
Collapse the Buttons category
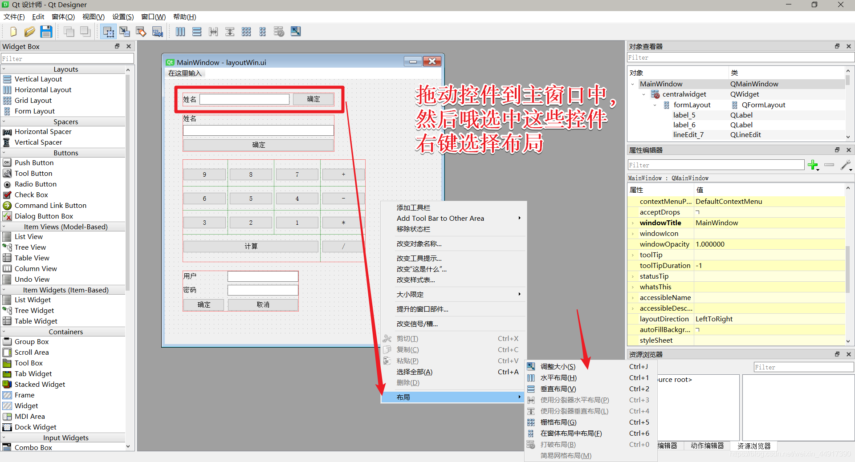[x=4, y=153]
